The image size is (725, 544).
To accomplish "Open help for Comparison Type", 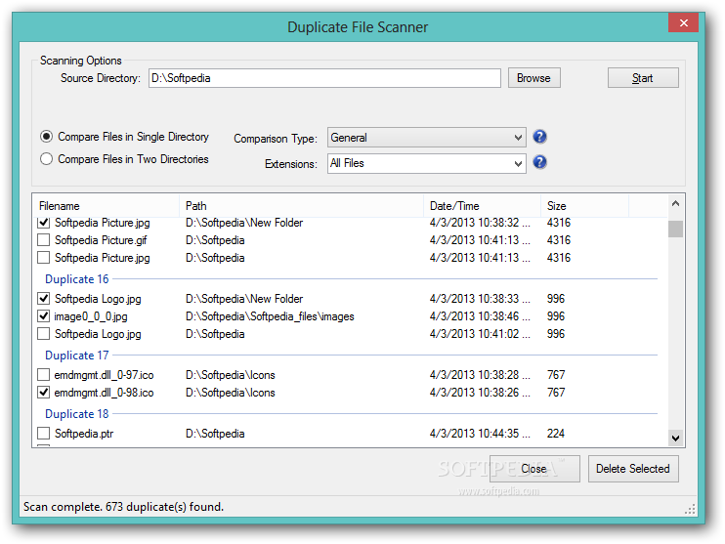I will tap(539, 137).
